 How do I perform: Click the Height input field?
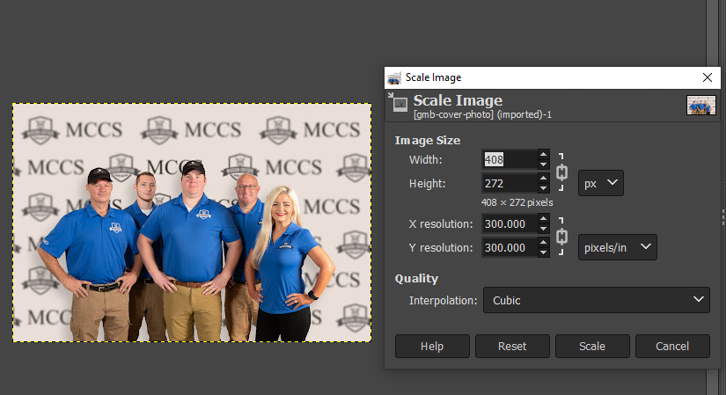[x=510, y=183]
